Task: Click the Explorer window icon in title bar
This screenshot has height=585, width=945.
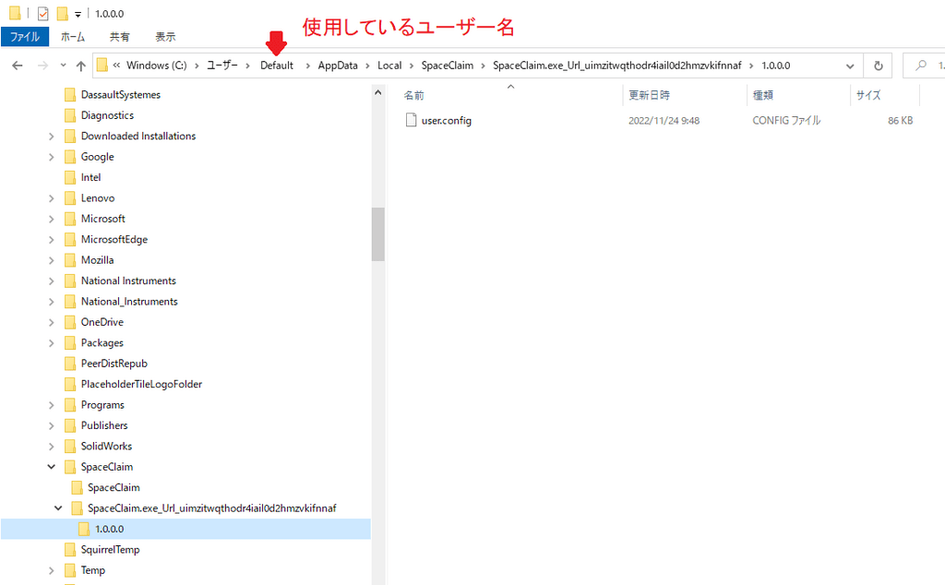Action: coord(15,13)
